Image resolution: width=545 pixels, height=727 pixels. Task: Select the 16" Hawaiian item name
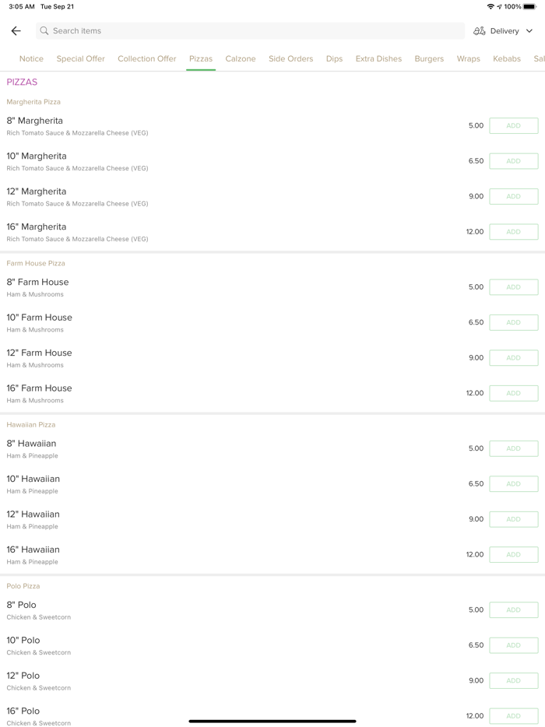coord(33,550)
